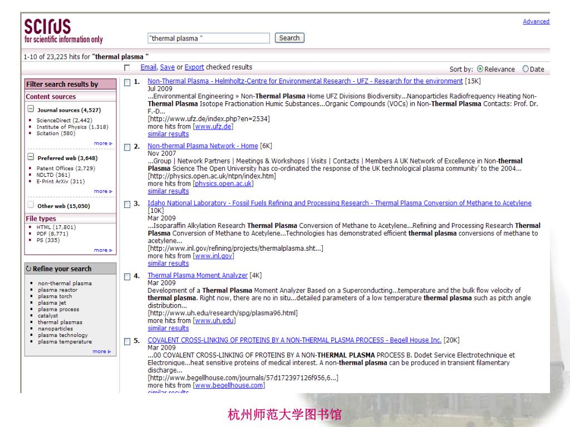Viewport: 570px width, 427px height.
Task: Open similar results for result 1 Helmholtz-Centre
Action: [168, 134]
